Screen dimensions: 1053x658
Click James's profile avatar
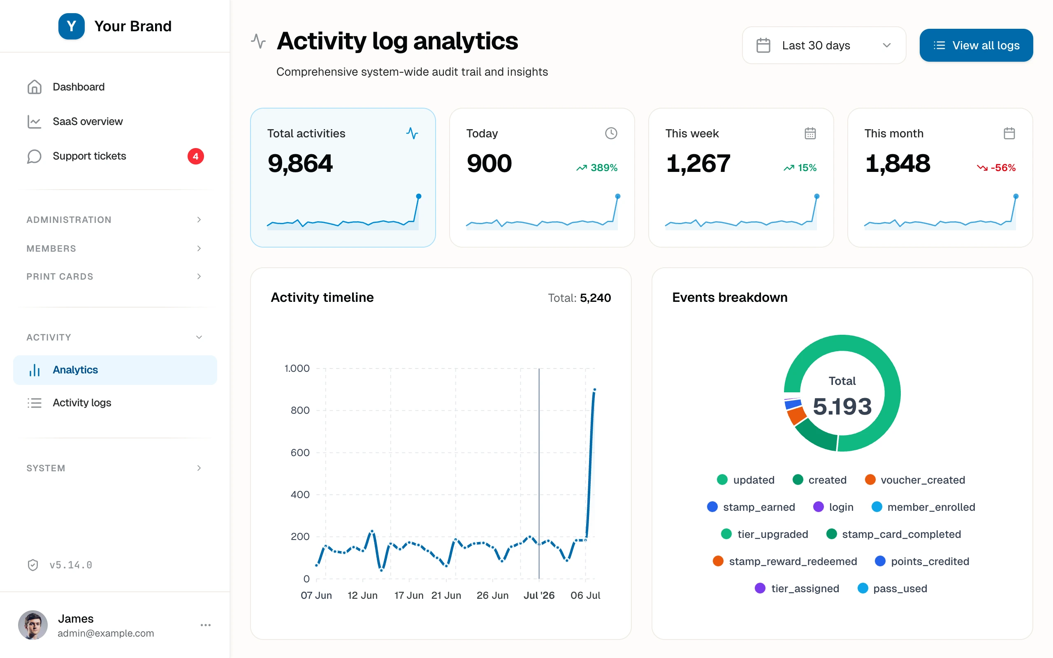(32, 625)
